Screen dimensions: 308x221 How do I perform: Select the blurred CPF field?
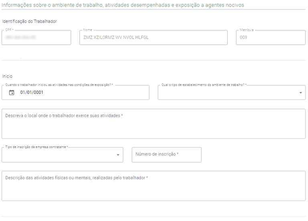(36, 38)
